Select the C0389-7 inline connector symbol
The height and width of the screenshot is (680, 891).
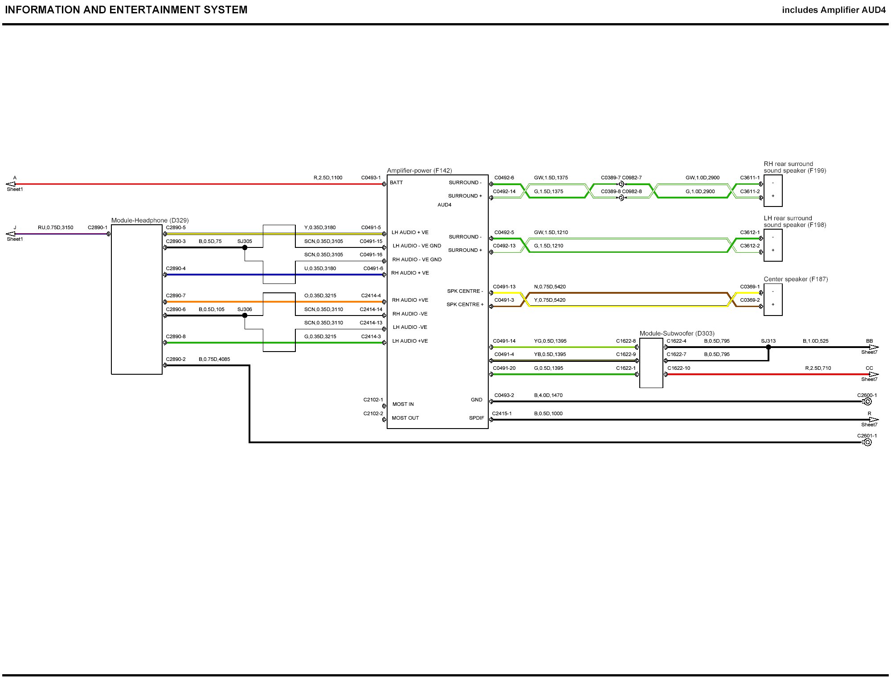click(x=621, y=184)
